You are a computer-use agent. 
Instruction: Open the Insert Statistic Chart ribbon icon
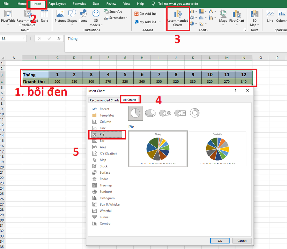tap(201, 18)
